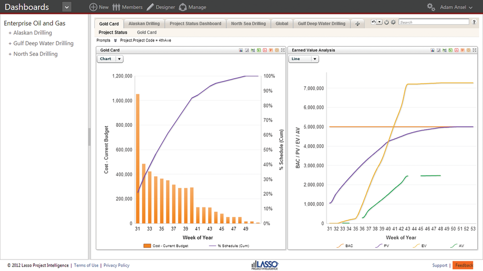Export Gold Card panel via orange PowerPoint icon
Screen dimensions: 483x271
pos(271,50)
